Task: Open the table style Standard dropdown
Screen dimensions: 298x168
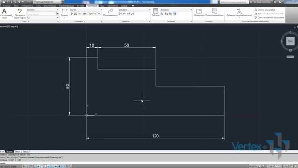Action: click(176, 10)
